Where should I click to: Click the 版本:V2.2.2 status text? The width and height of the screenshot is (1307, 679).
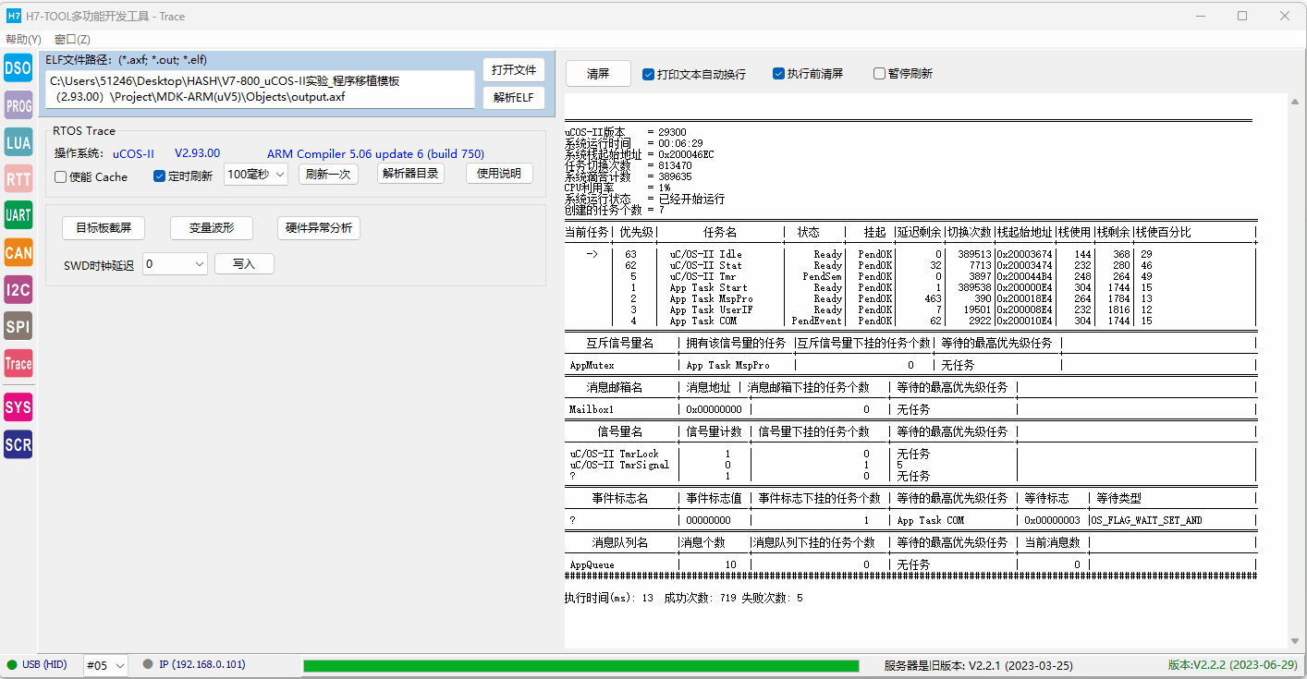1232,665
